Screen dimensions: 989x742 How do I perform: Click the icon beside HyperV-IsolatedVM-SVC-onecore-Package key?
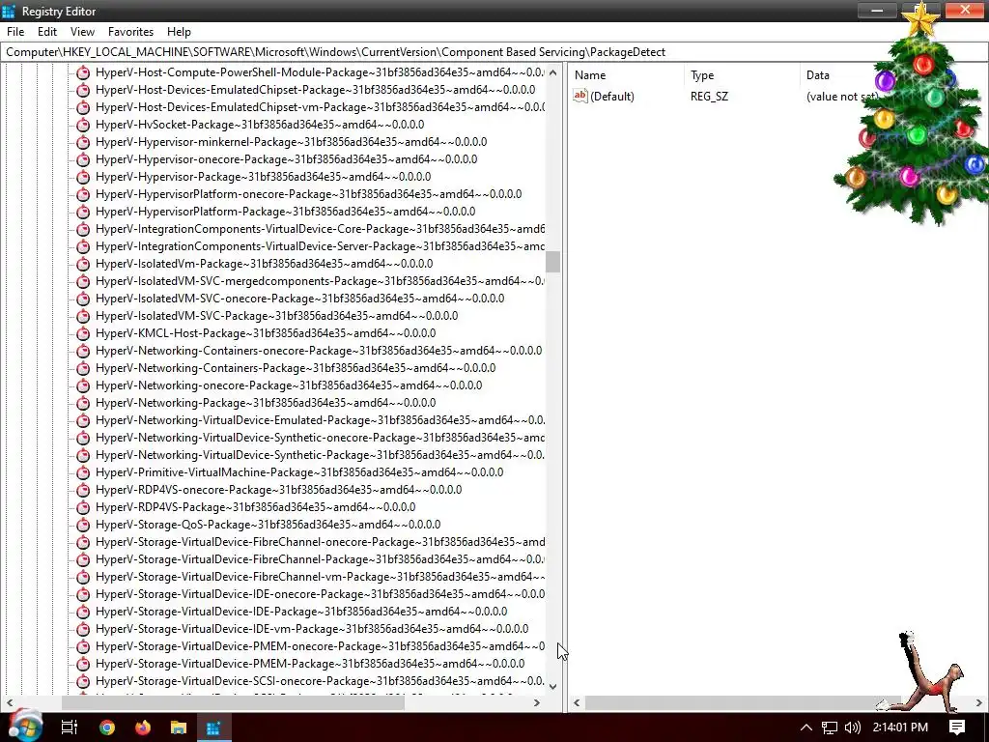83,299
